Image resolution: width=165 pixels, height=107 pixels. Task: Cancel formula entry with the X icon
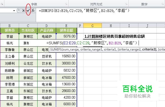(23, 10)
